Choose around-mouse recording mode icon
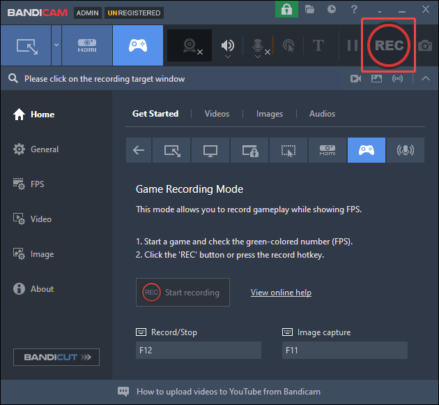The image size is (439, 405). click(x=288, y=150)
